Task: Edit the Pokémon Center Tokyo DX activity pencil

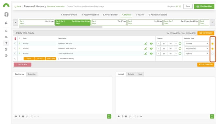Action: (145, 49)
